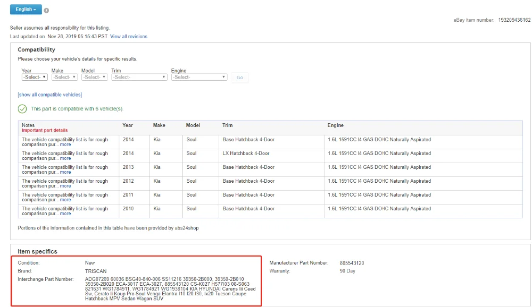Click the Year column header
Screen dimensions: 532x307
(128, 125)
